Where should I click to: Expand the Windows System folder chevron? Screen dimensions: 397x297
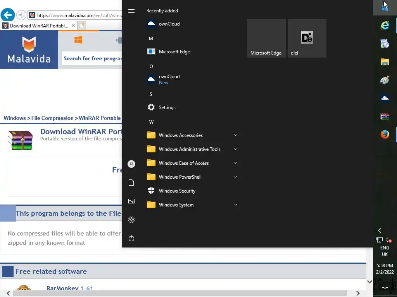(236, 205)
